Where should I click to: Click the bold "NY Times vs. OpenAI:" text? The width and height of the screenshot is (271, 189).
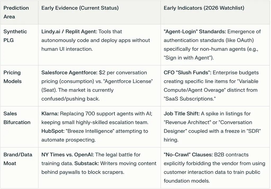click(x=67, y=155)
